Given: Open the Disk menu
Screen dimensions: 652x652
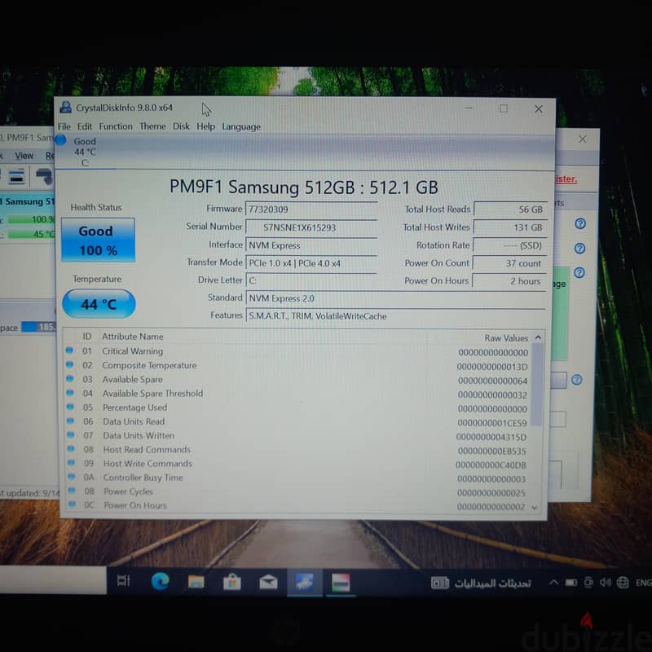Looking at the screenshot, I should tap(181, 126).
